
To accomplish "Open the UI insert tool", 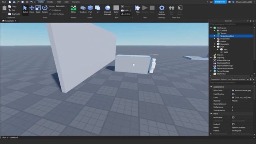I will click(x=98, y=9).
